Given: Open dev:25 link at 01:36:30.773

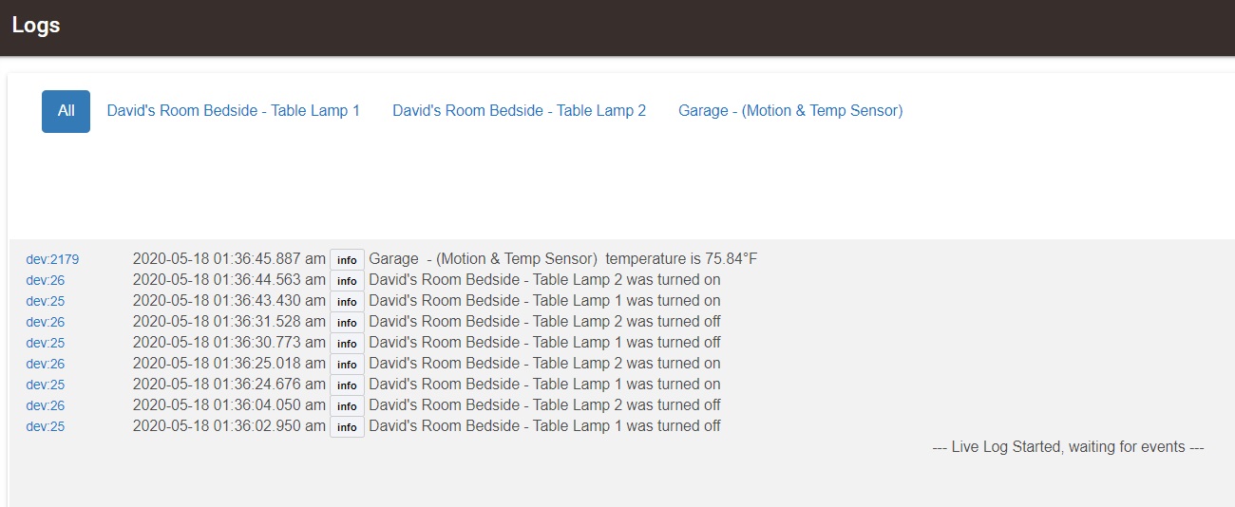Looking at the screenshot, I should click(46, 343).
